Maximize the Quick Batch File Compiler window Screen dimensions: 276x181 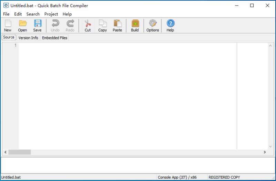252,6
